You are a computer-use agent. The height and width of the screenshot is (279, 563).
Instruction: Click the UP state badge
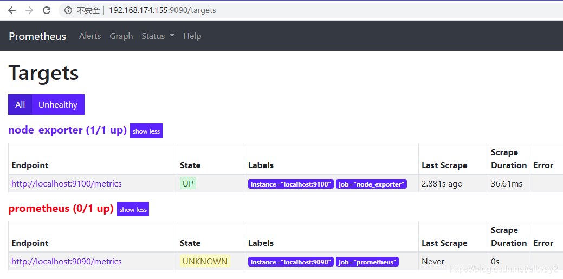click(188, 184)
